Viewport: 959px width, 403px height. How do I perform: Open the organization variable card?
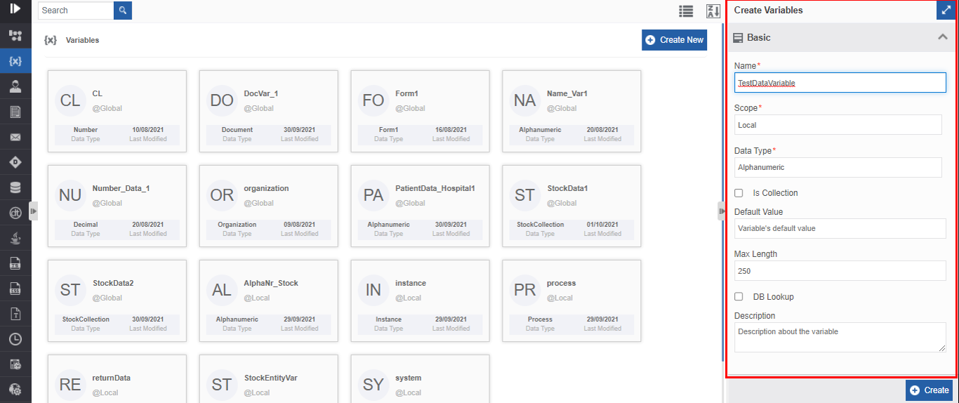point(268,206)
